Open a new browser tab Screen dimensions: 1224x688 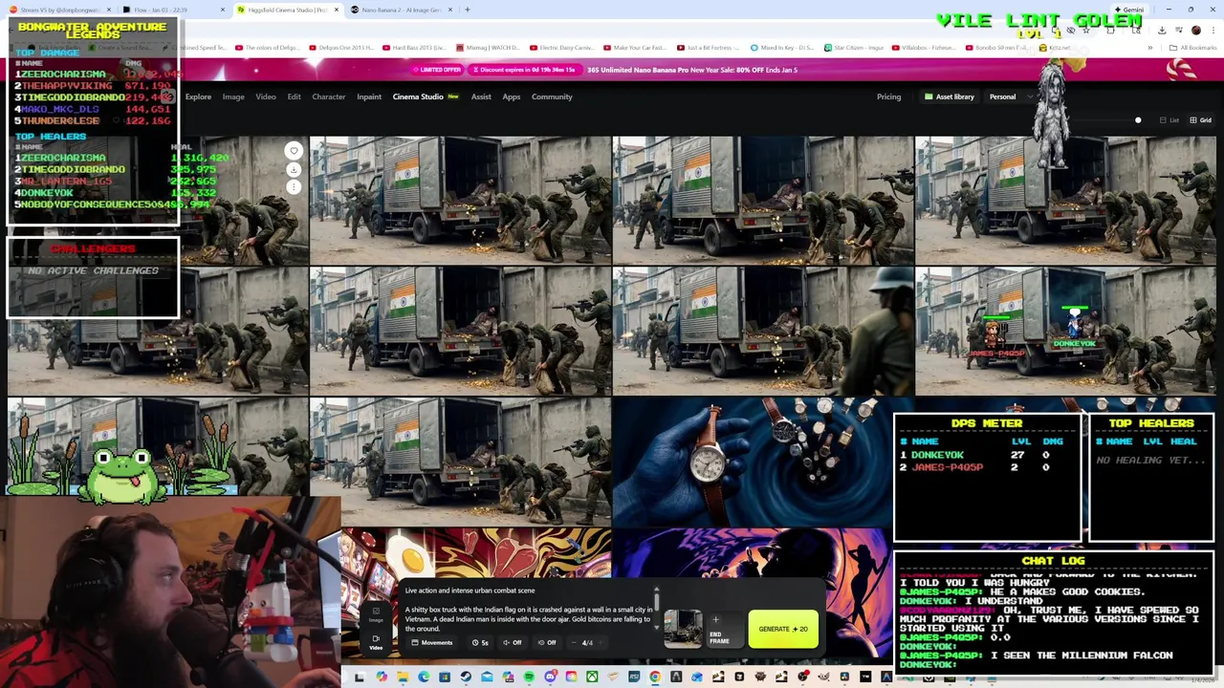[x=467, y=10]
